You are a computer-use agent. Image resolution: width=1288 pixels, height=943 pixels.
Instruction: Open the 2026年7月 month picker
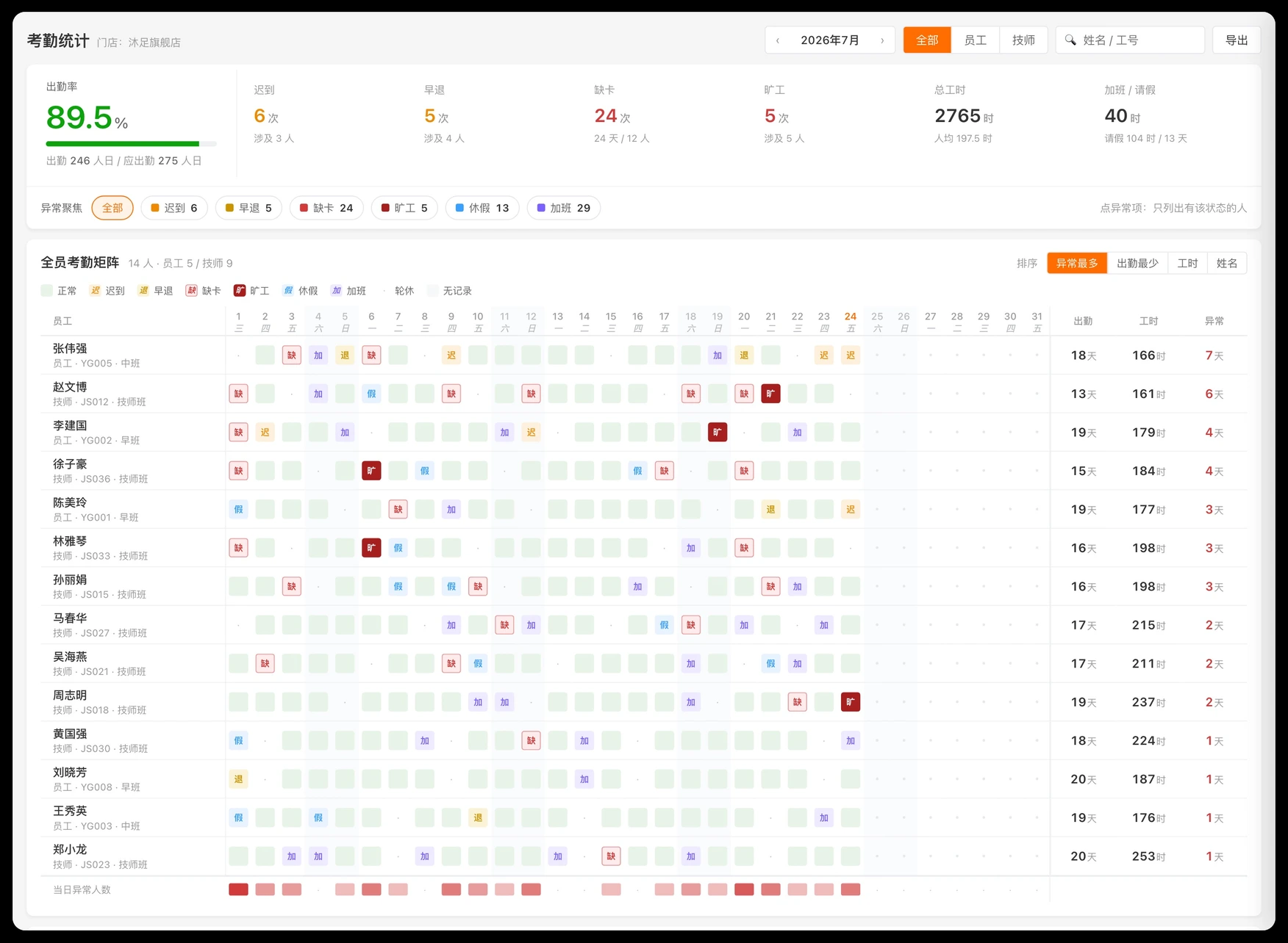(830, 40)
